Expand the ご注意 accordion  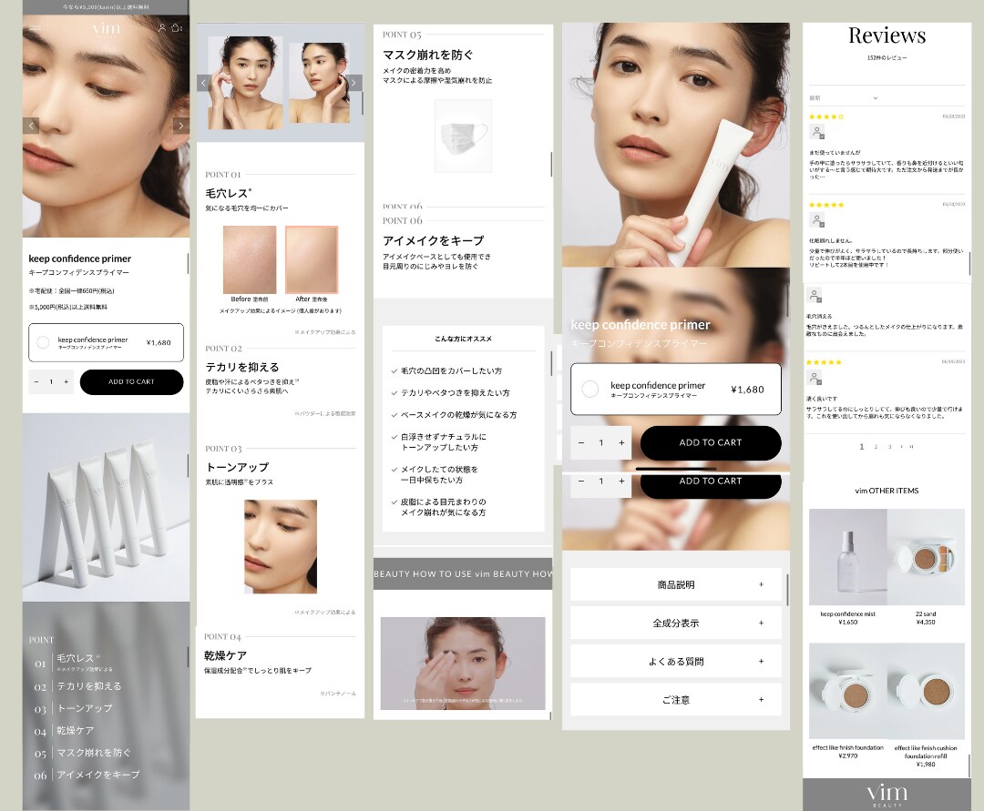676,699
